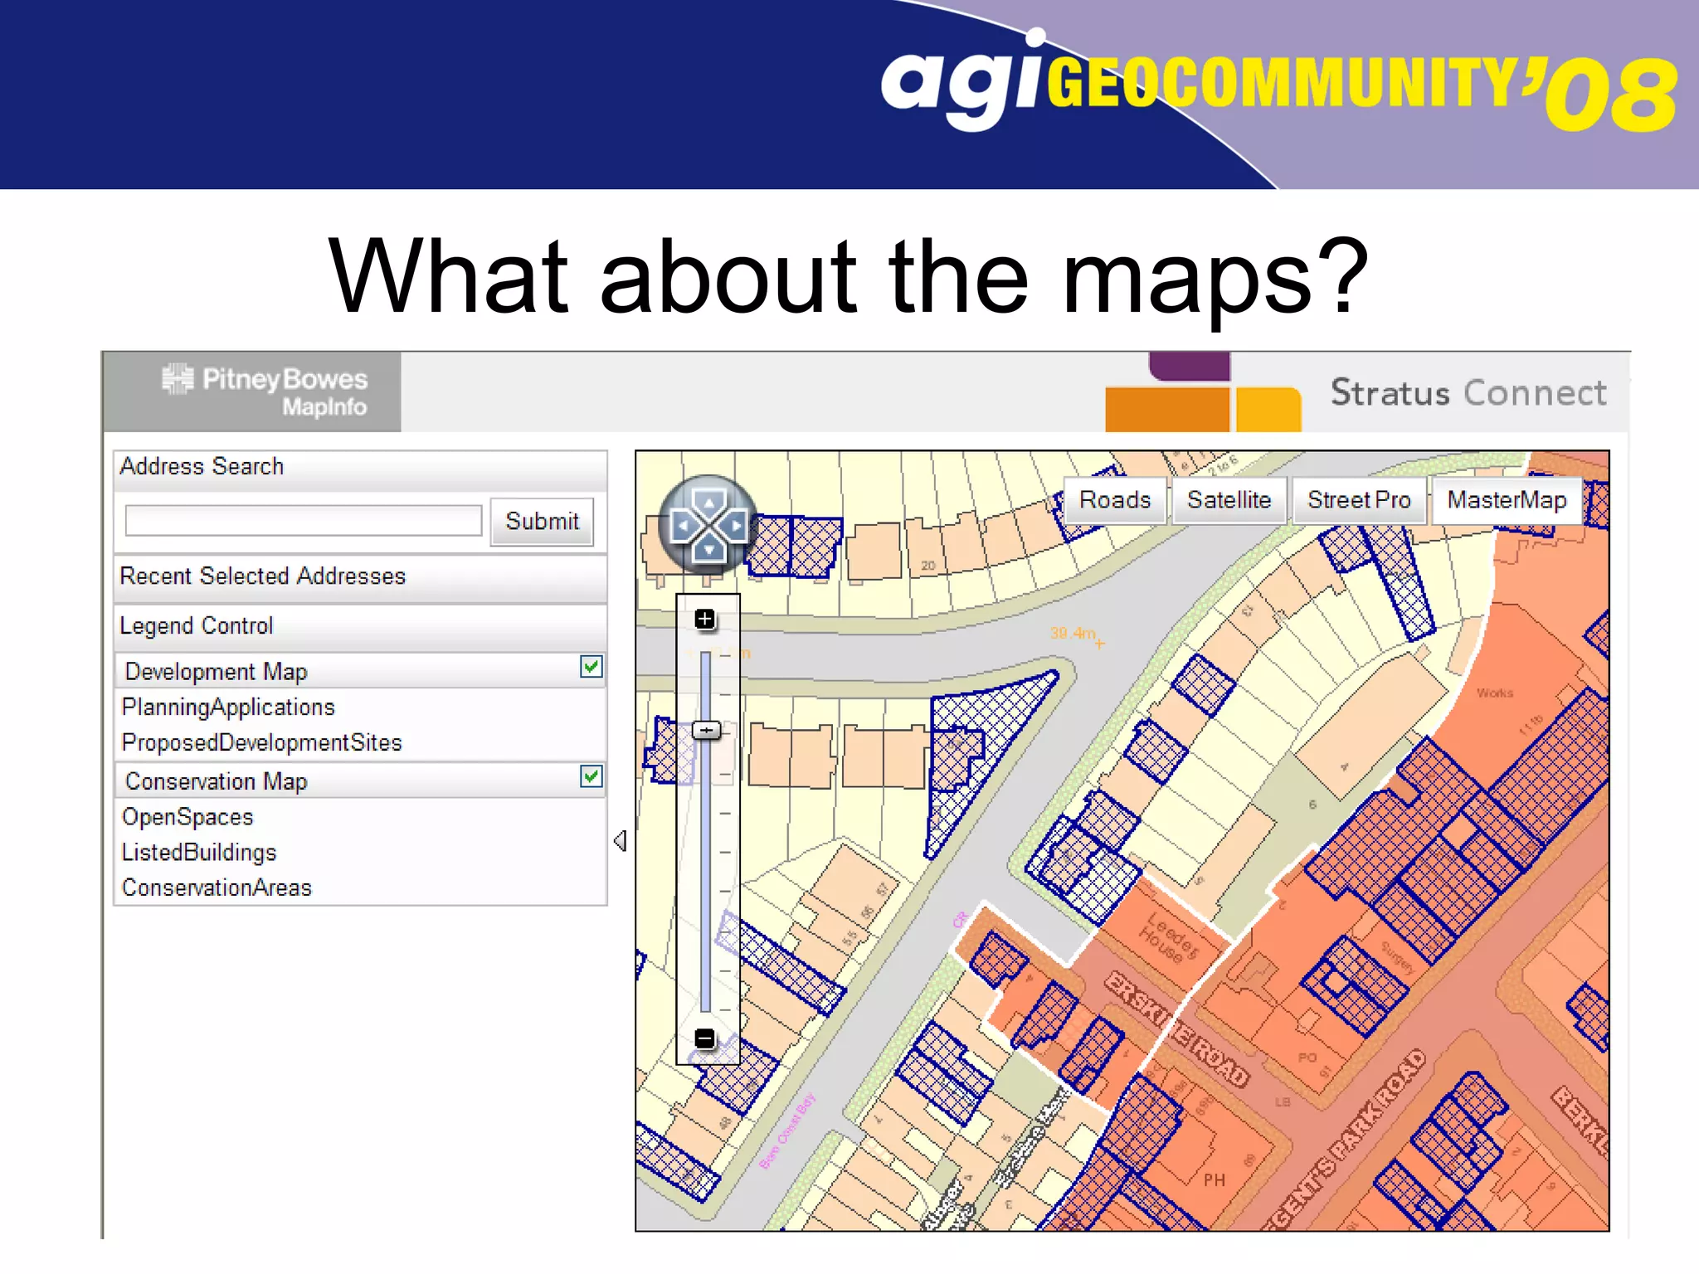Click the PH label on the map
This screenshot has height=1274, width=1699.
[1214, 1179]
